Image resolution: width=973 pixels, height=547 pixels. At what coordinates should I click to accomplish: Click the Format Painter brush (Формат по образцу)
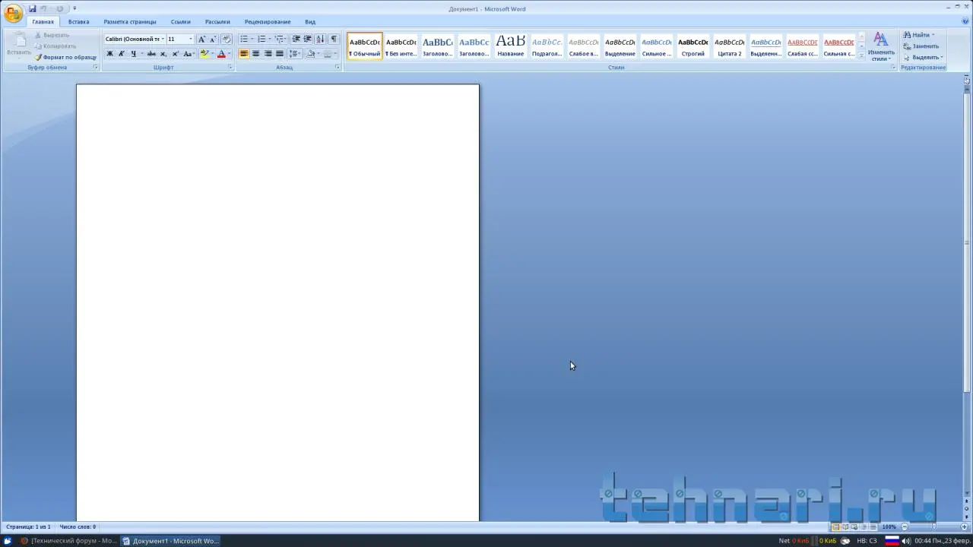click(x=65, y=57)
